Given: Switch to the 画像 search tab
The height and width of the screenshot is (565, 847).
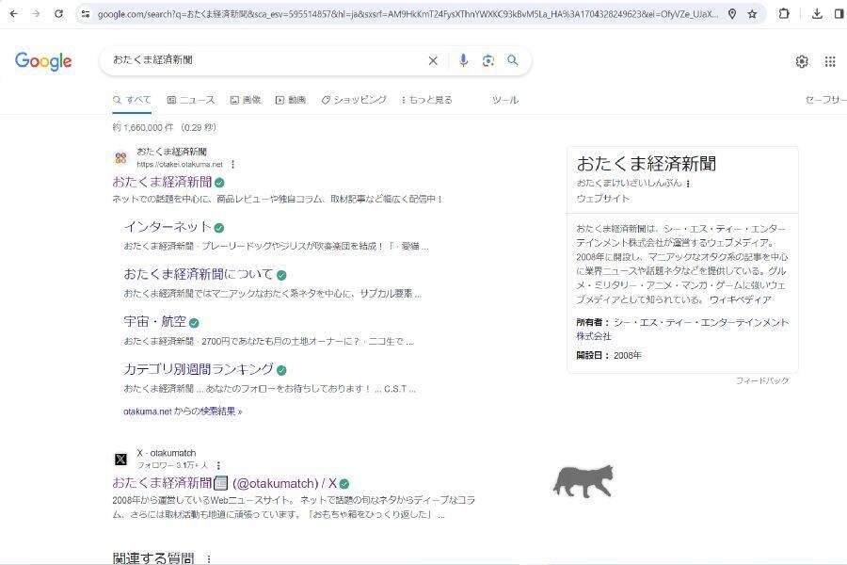Looking at the screenshot, I should [x=249, y=99].
